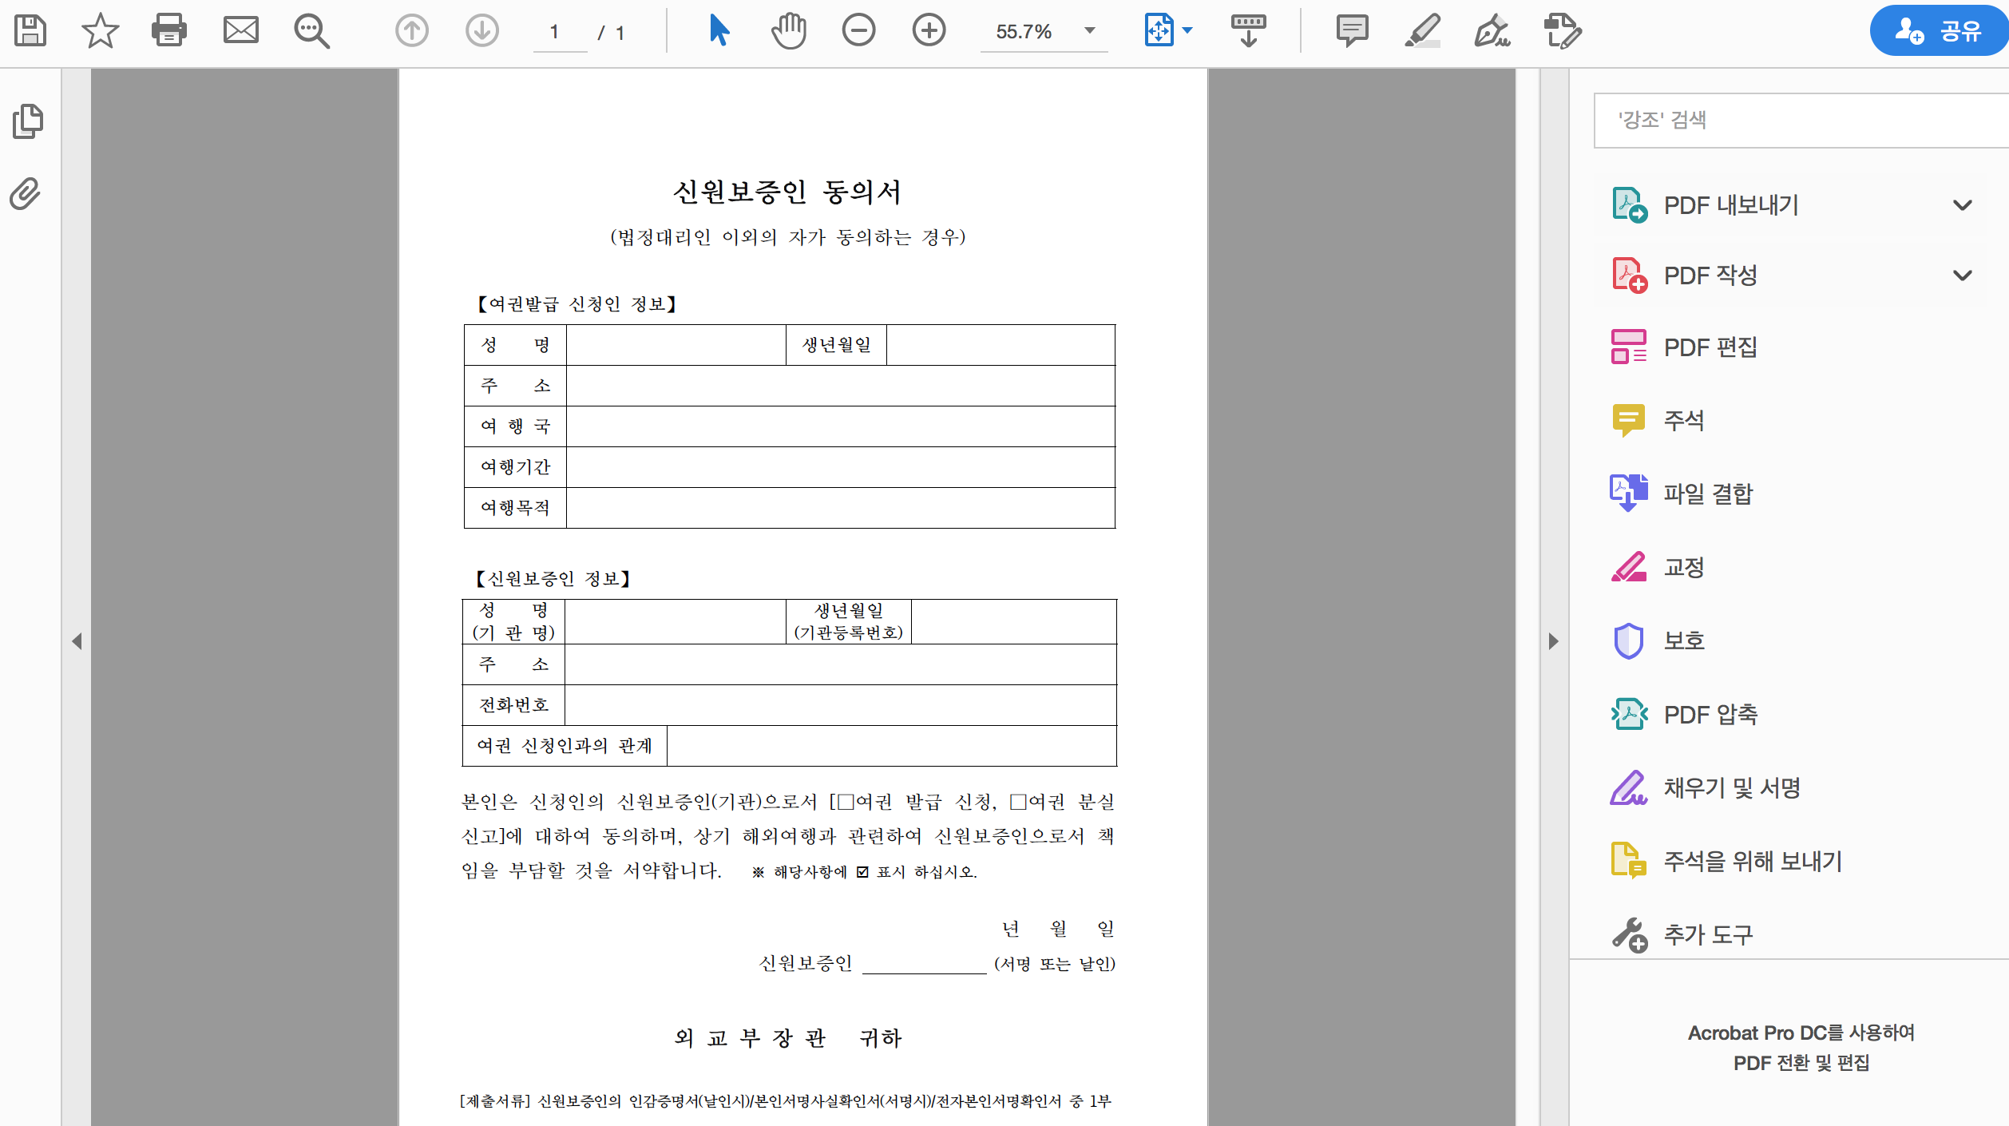This screenshot has width=2009, height=1126.
Task: Click the email envelope icon
Action: tap(240, 31)
